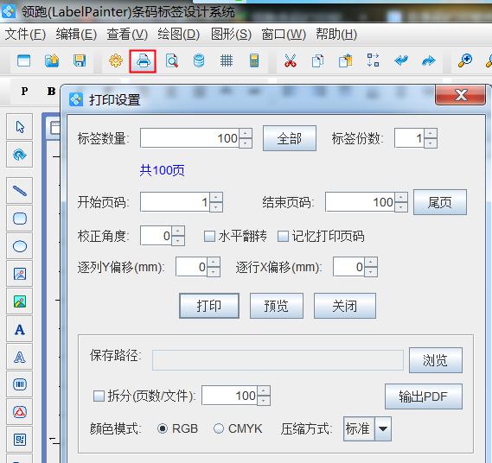Increase 拆分 page count up spinner
This screenshot has height=463, width=492.
point(264,391)
